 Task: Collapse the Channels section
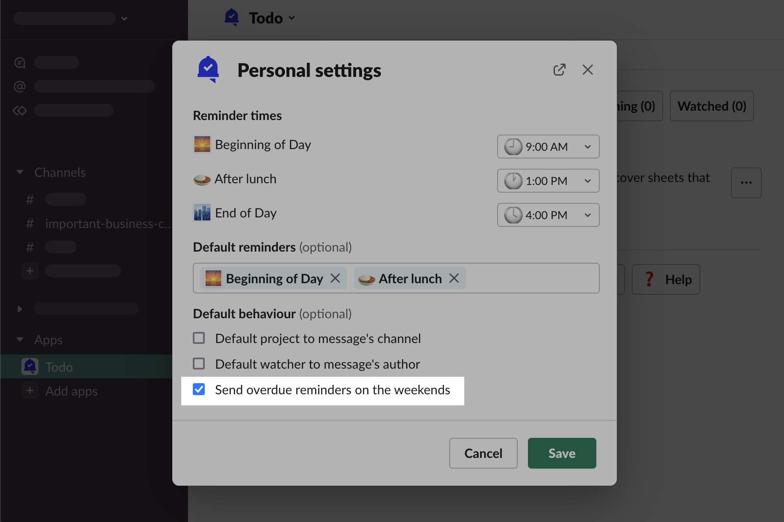(20, 172)
